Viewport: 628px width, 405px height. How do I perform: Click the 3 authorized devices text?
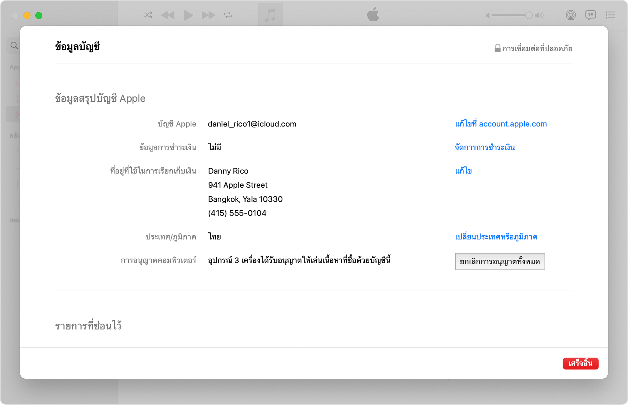[x=299, y=260]
